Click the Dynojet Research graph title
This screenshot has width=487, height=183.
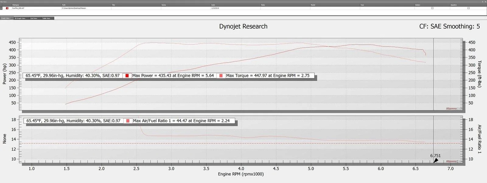tap(243, 26)
